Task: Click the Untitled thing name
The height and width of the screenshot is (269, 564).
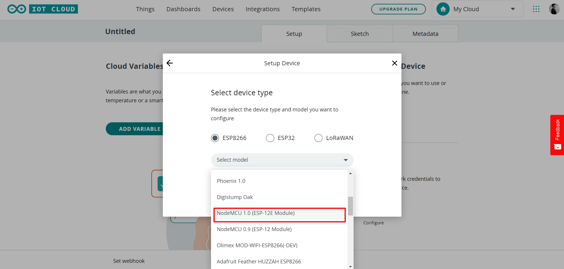Action: click(x=120, y=31)
